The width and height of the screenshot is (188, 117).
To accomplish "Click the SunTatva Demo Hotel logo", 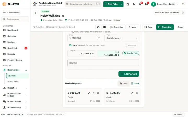I will click(x=35, y=4).
